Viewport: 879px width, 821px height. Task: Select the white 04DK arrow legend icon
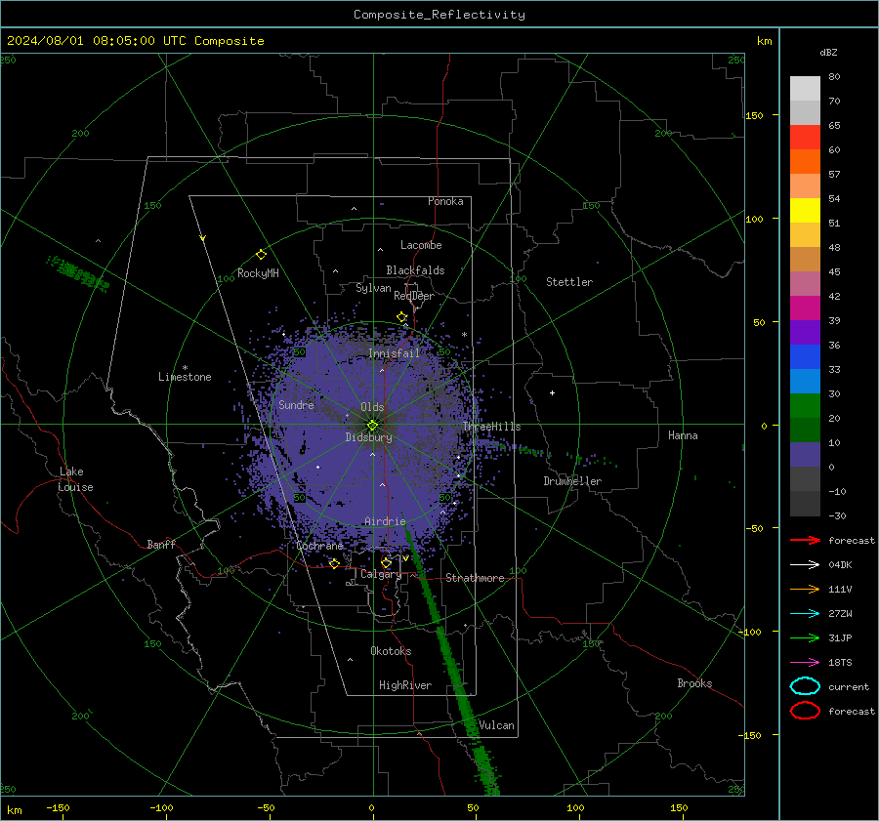805,564
